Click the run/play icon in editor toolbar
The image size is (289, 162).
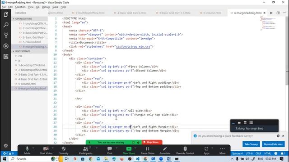tap(271, 13)
